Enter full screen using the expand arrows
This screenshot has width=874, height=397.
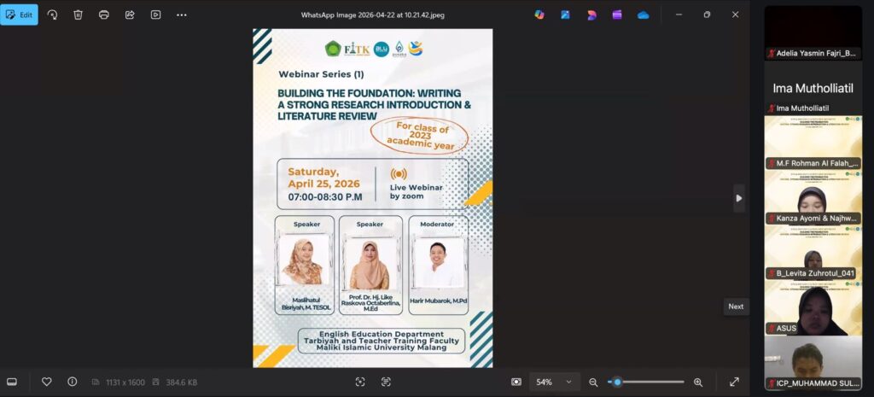[x=734, y=382]
